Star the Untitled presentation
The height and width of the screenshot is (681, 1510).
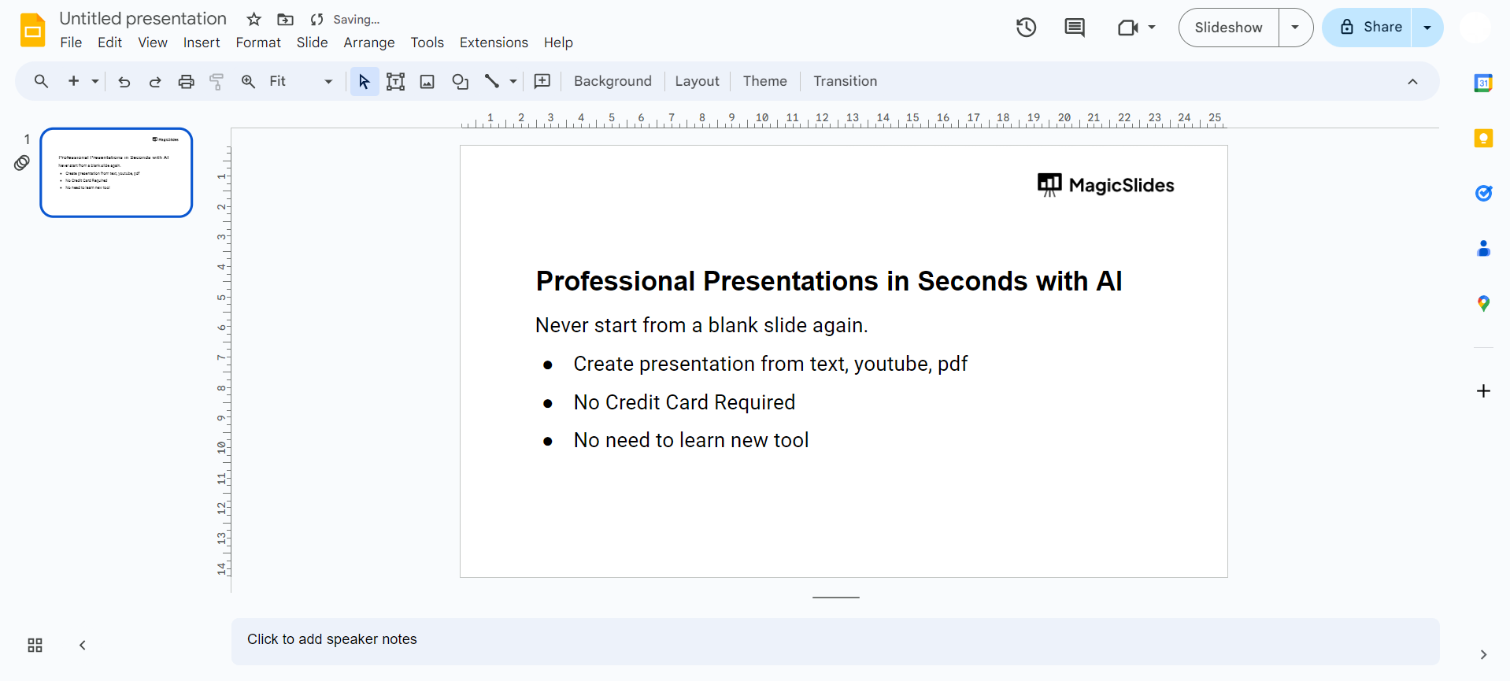point(254,20)
